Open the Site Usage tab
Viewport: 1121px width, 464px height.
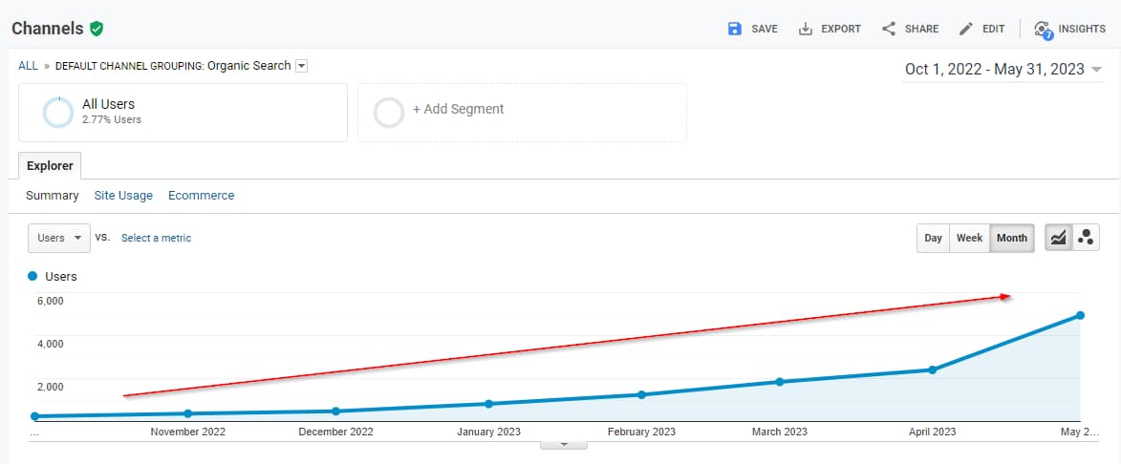(123, 195)
